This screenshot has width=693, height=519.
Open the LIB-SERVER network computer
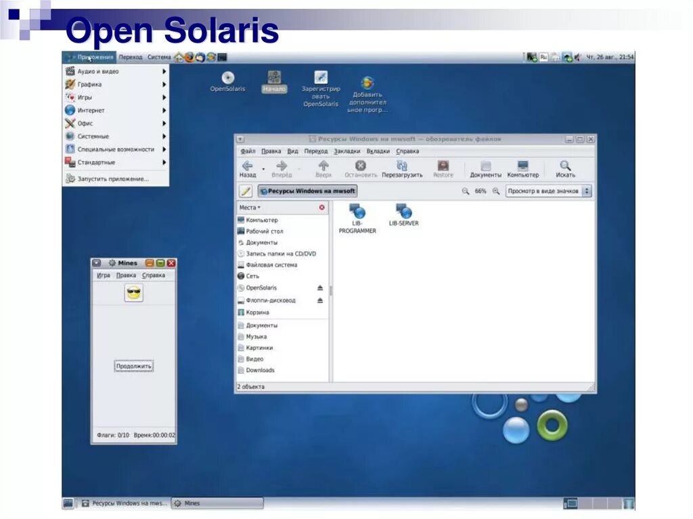403,215
